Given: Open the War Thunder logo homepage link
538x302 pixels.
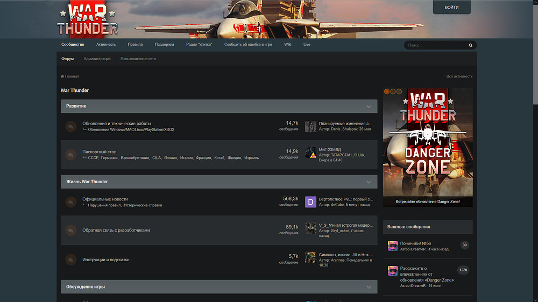Looking at the screenshot, I should pyautogui.click(x=88, y=20).
